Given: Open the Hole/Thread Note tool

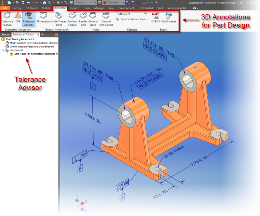Looking at the screenshot, I should (x=59, y=19).
